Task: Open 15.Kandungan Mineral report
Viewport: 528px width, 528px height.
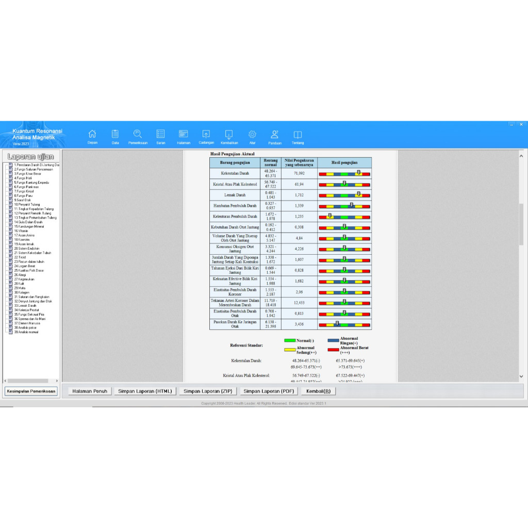Action: point(29,226)
